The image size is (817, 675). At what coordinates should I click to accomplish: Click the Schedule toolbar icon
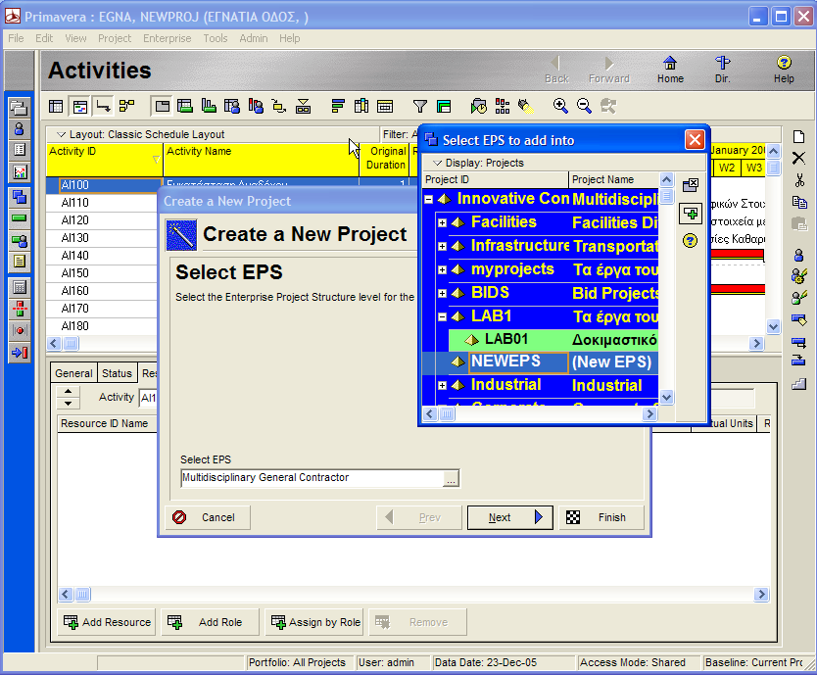pos(478,107)
